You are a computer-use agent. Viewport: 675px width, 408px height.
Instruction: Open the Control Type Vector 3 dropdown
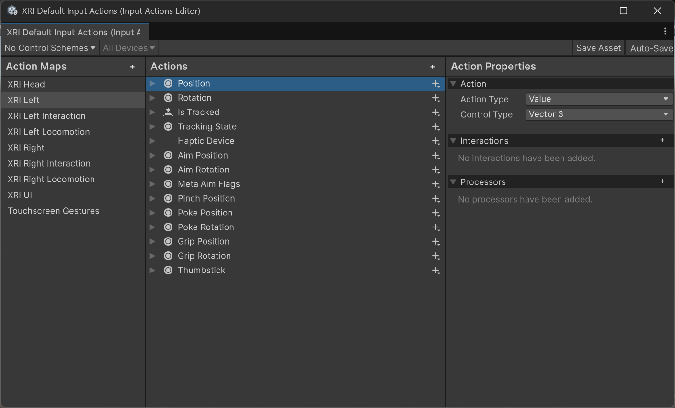click(599, 114)
